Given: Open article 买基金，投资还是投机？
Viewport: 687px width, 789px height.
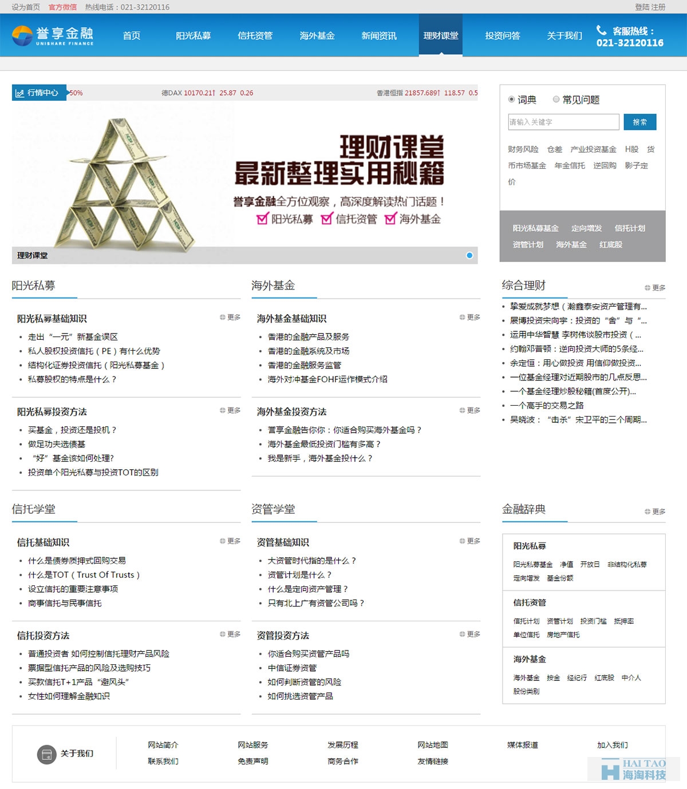Looking at the screenshot, I should (72, 430).
